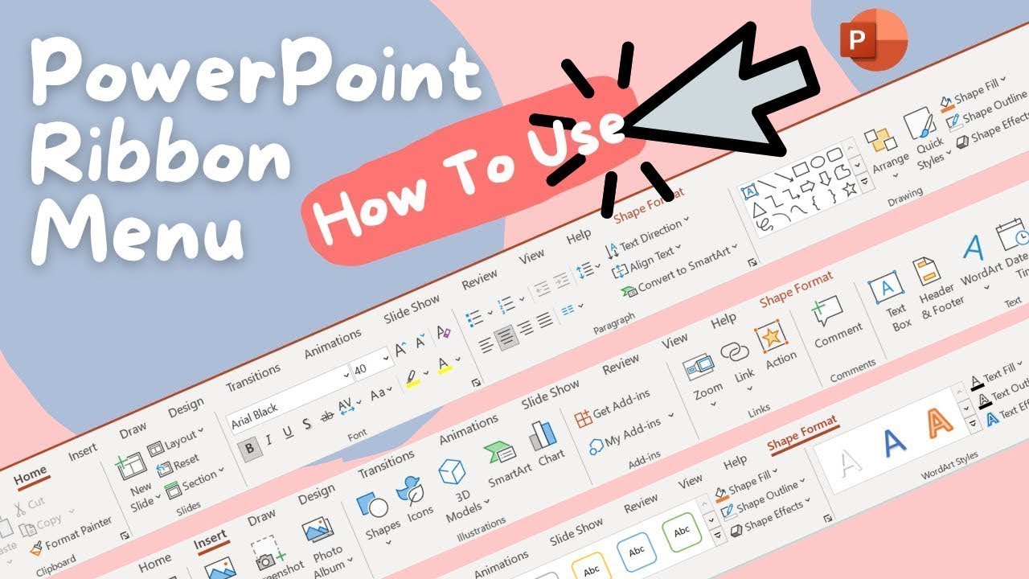The height and width of the screenshot is (579, 1029).
Task: Select Align Right paragraph alignment
Action: coord(526,328)
